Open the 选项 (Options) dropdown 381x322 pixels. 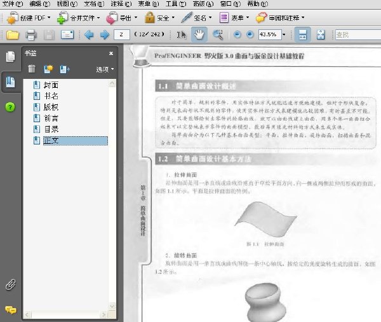pos(105,69)
